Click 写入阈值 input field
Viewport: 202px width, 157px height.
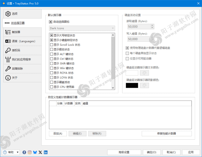pos(139,39)
